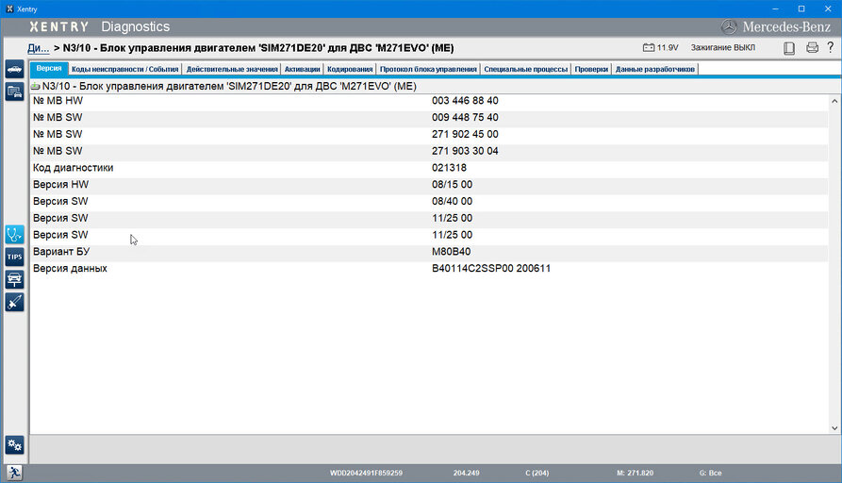Click the XENTRY Diagnostics header logo
Image resolution: width=842 pixels, height=483 pixels.
pos(99,26)
